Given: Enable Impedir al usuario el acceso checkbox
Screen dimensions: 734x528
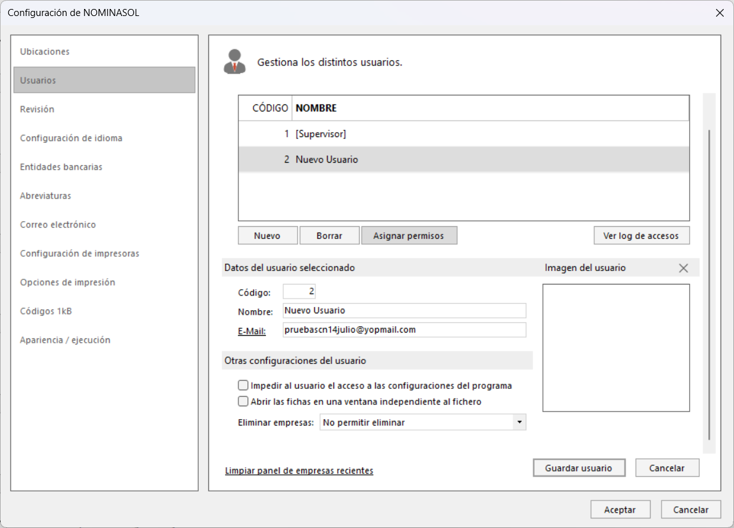Looking at the screenshot, I should tap(243, 385).
